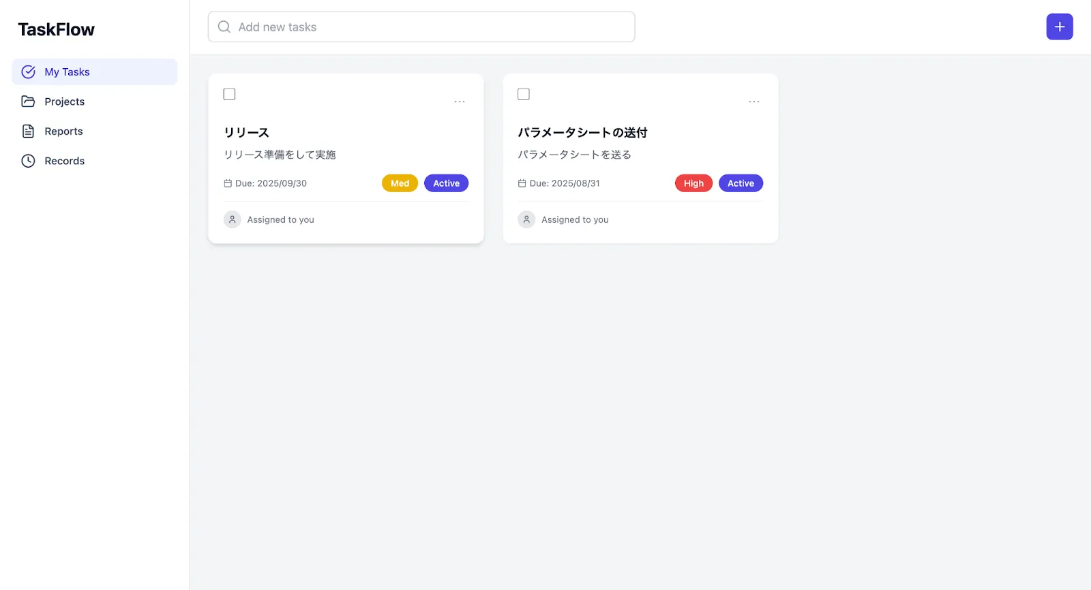1091x590 pixels.
Task: Open the パラメータシートの送付 task title
Action: 582,132
